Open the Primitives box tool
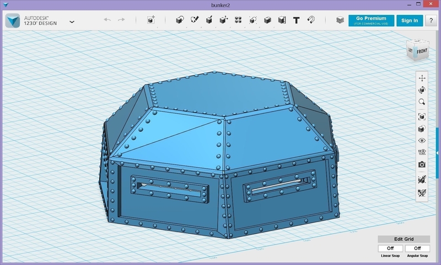The height and width of the screenshot is (265, 441). (x=179, y=20)
